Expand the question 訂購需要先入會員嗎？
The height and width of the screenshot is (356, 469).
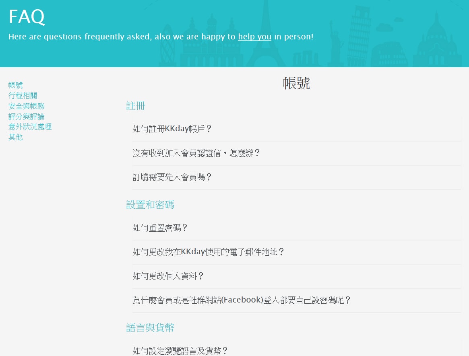296,177
